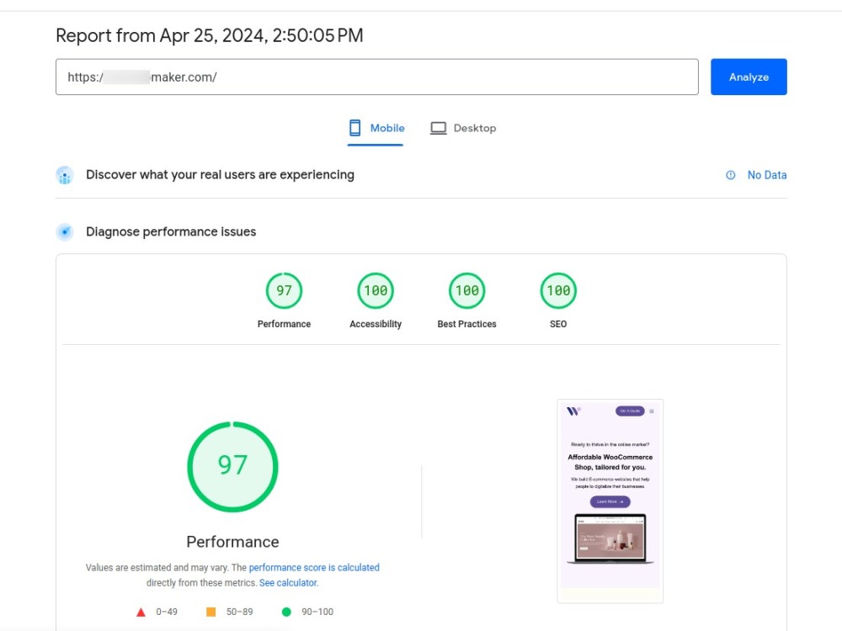
Task: Open the 'performance score is calculated' link
Action: (314, 568)
